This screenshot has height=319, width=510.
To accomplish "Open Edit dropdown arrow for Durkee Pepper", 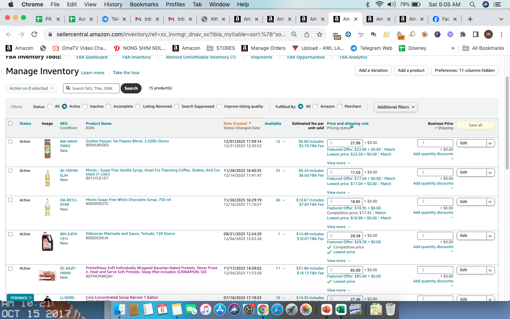I will [490, 143].
